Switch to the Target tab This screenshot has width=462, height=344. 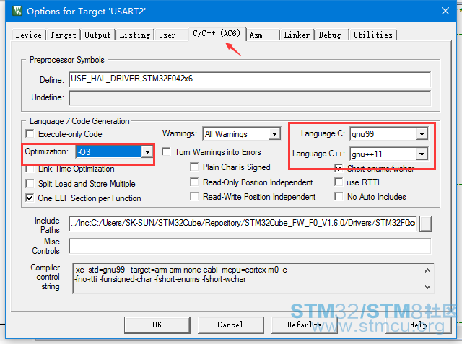coord(63,35)
